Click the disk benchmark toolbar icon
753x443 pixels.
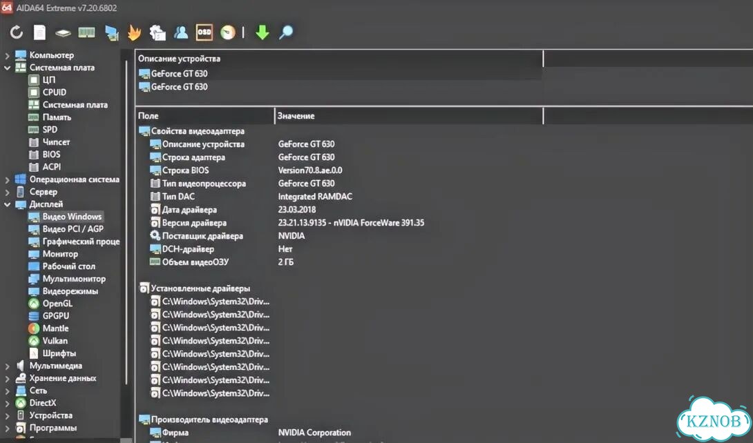pyautogui.click(x=63, y=32)
